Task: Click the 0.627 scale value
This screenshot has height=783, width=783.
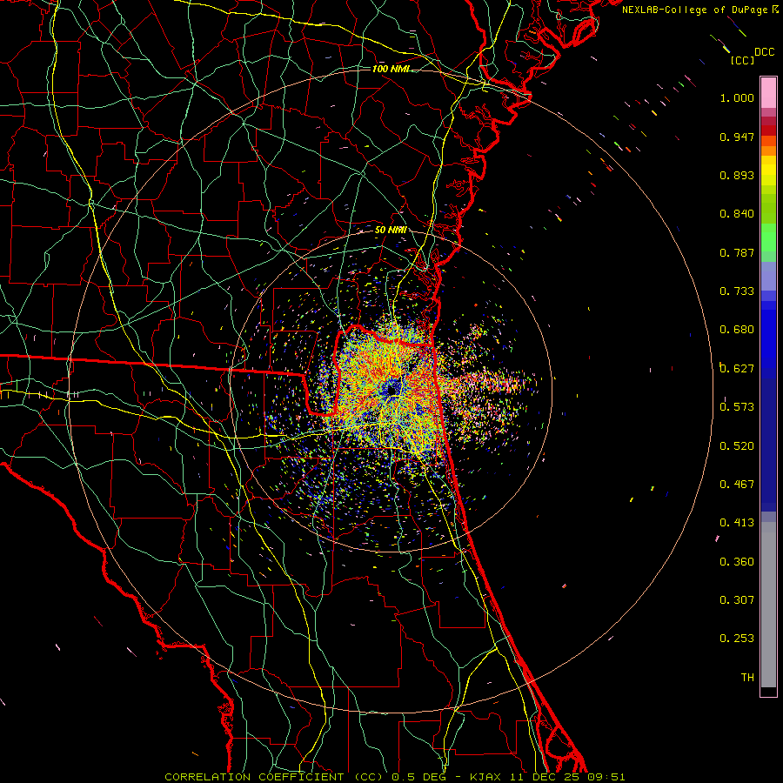Action: 737,369
